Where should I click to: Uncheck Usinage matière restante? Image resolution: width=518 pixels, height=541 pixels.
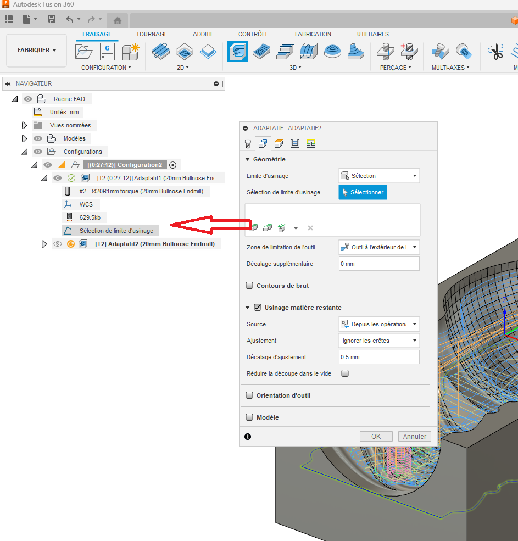pyautogui.click(x=258, y=308)
